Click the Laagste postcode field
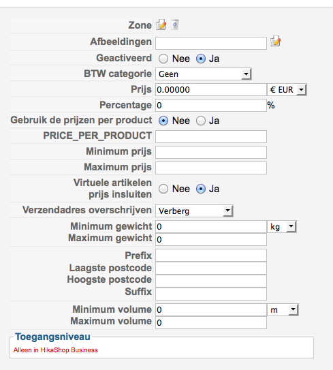The width and height of the screenshot is (333, 370). (211, 268)
